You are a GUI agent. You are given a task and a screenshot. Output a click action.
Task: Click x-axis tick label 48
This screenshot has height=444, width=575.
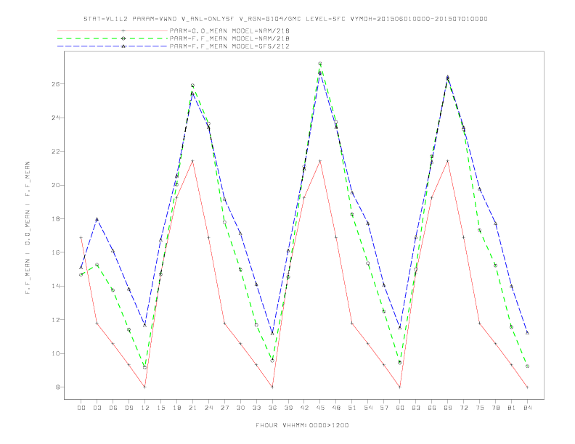336,408
